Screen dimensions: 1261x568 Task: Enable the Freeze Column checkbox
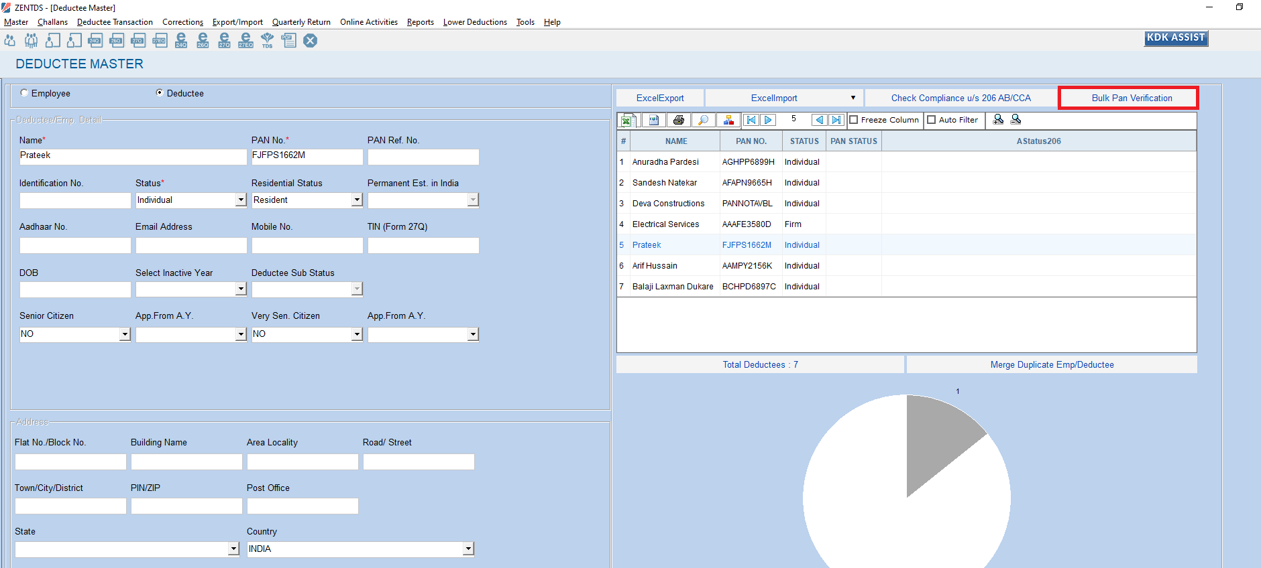click(854, 120)
